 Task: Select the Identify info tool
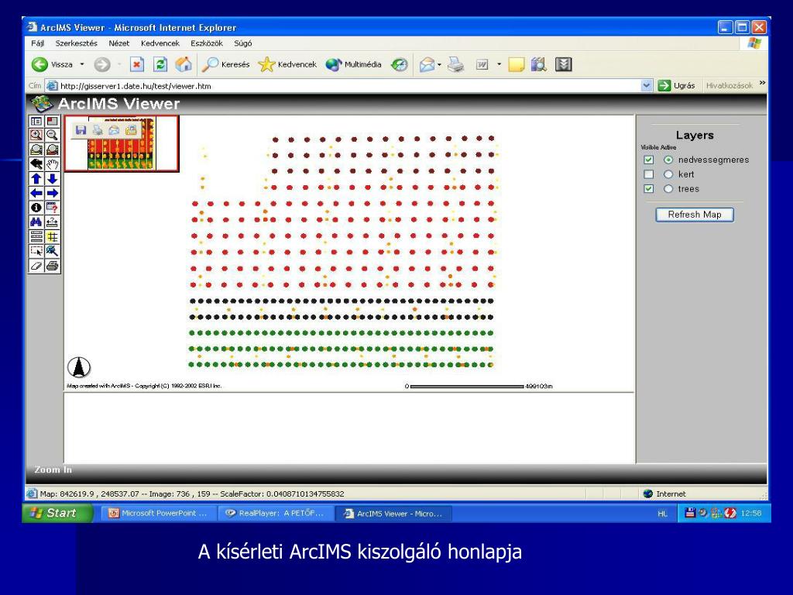pos(36,208)
